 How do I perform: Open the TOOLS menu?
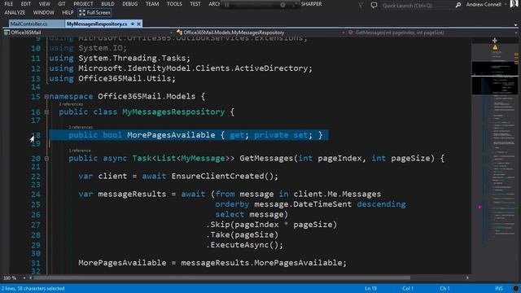pos(174,4)
